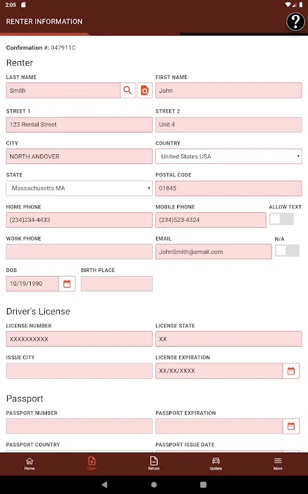
Task: Toggle the email N/A switch
Action: coord(287,251)
